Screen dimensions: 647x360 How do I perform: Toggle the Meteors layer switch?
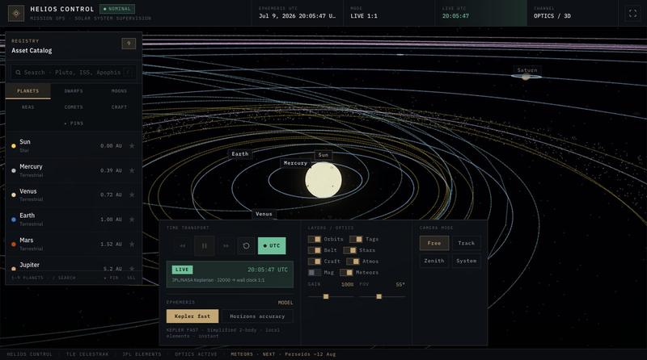pos(346,273)
